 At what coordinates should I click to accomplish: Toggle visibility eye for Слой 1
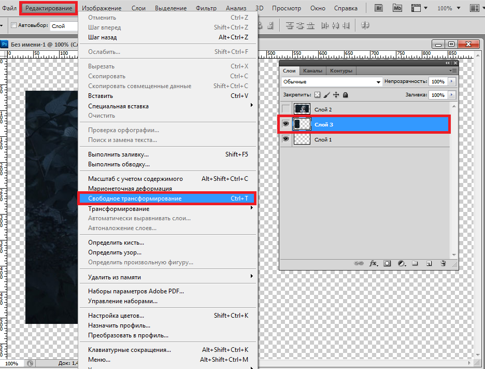(x=286, y=139)
